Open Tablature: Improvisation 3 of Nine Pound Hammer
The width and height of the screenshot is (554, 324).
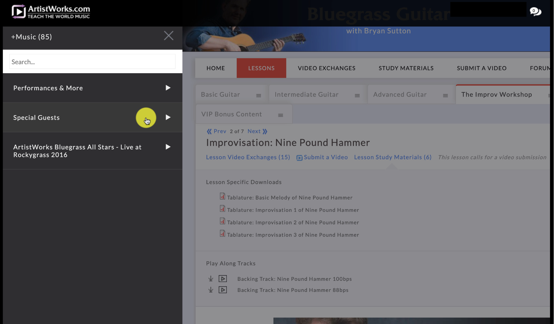293,235
